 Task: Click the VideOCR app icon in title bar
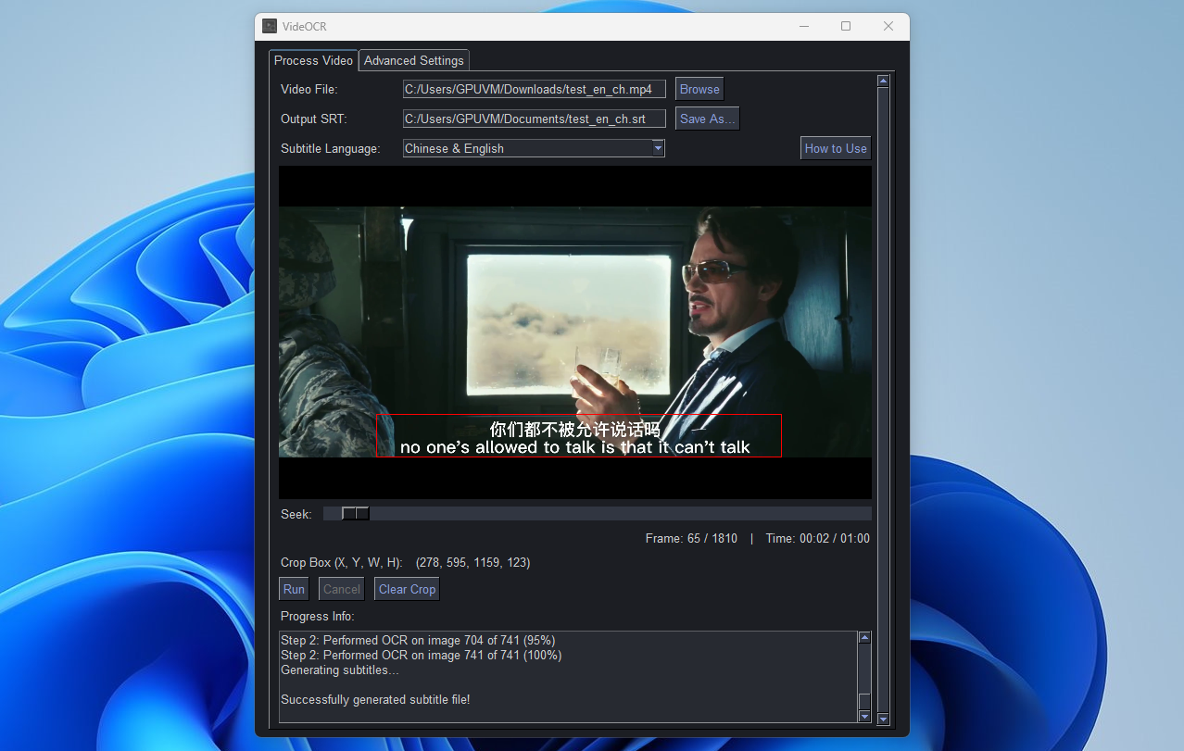pos(270,27)
